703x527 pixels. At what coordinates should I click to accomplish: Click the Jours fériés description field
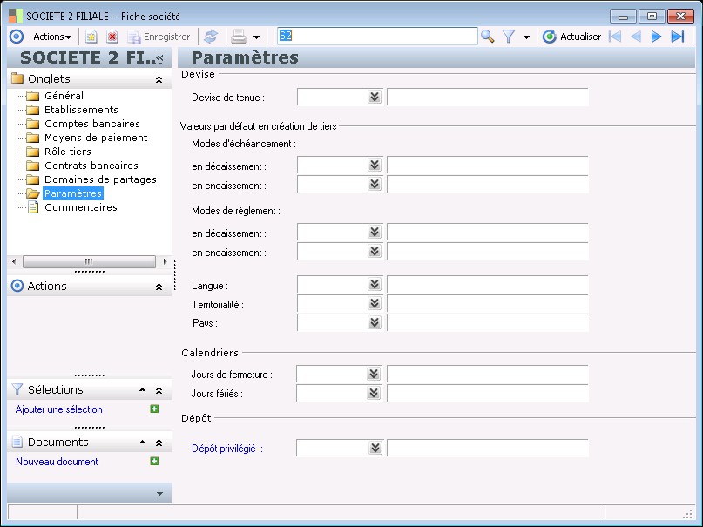[x=487, y=394]
